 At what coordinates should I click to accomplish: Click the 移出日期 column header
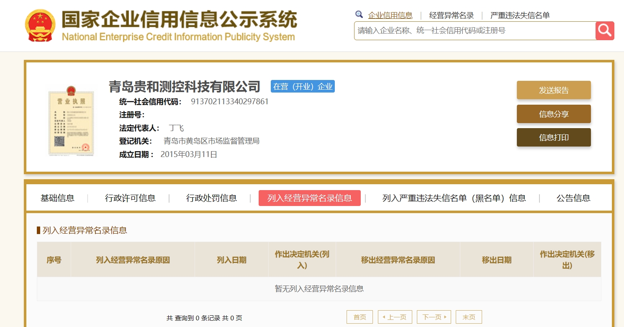click(x=496, y=260)
